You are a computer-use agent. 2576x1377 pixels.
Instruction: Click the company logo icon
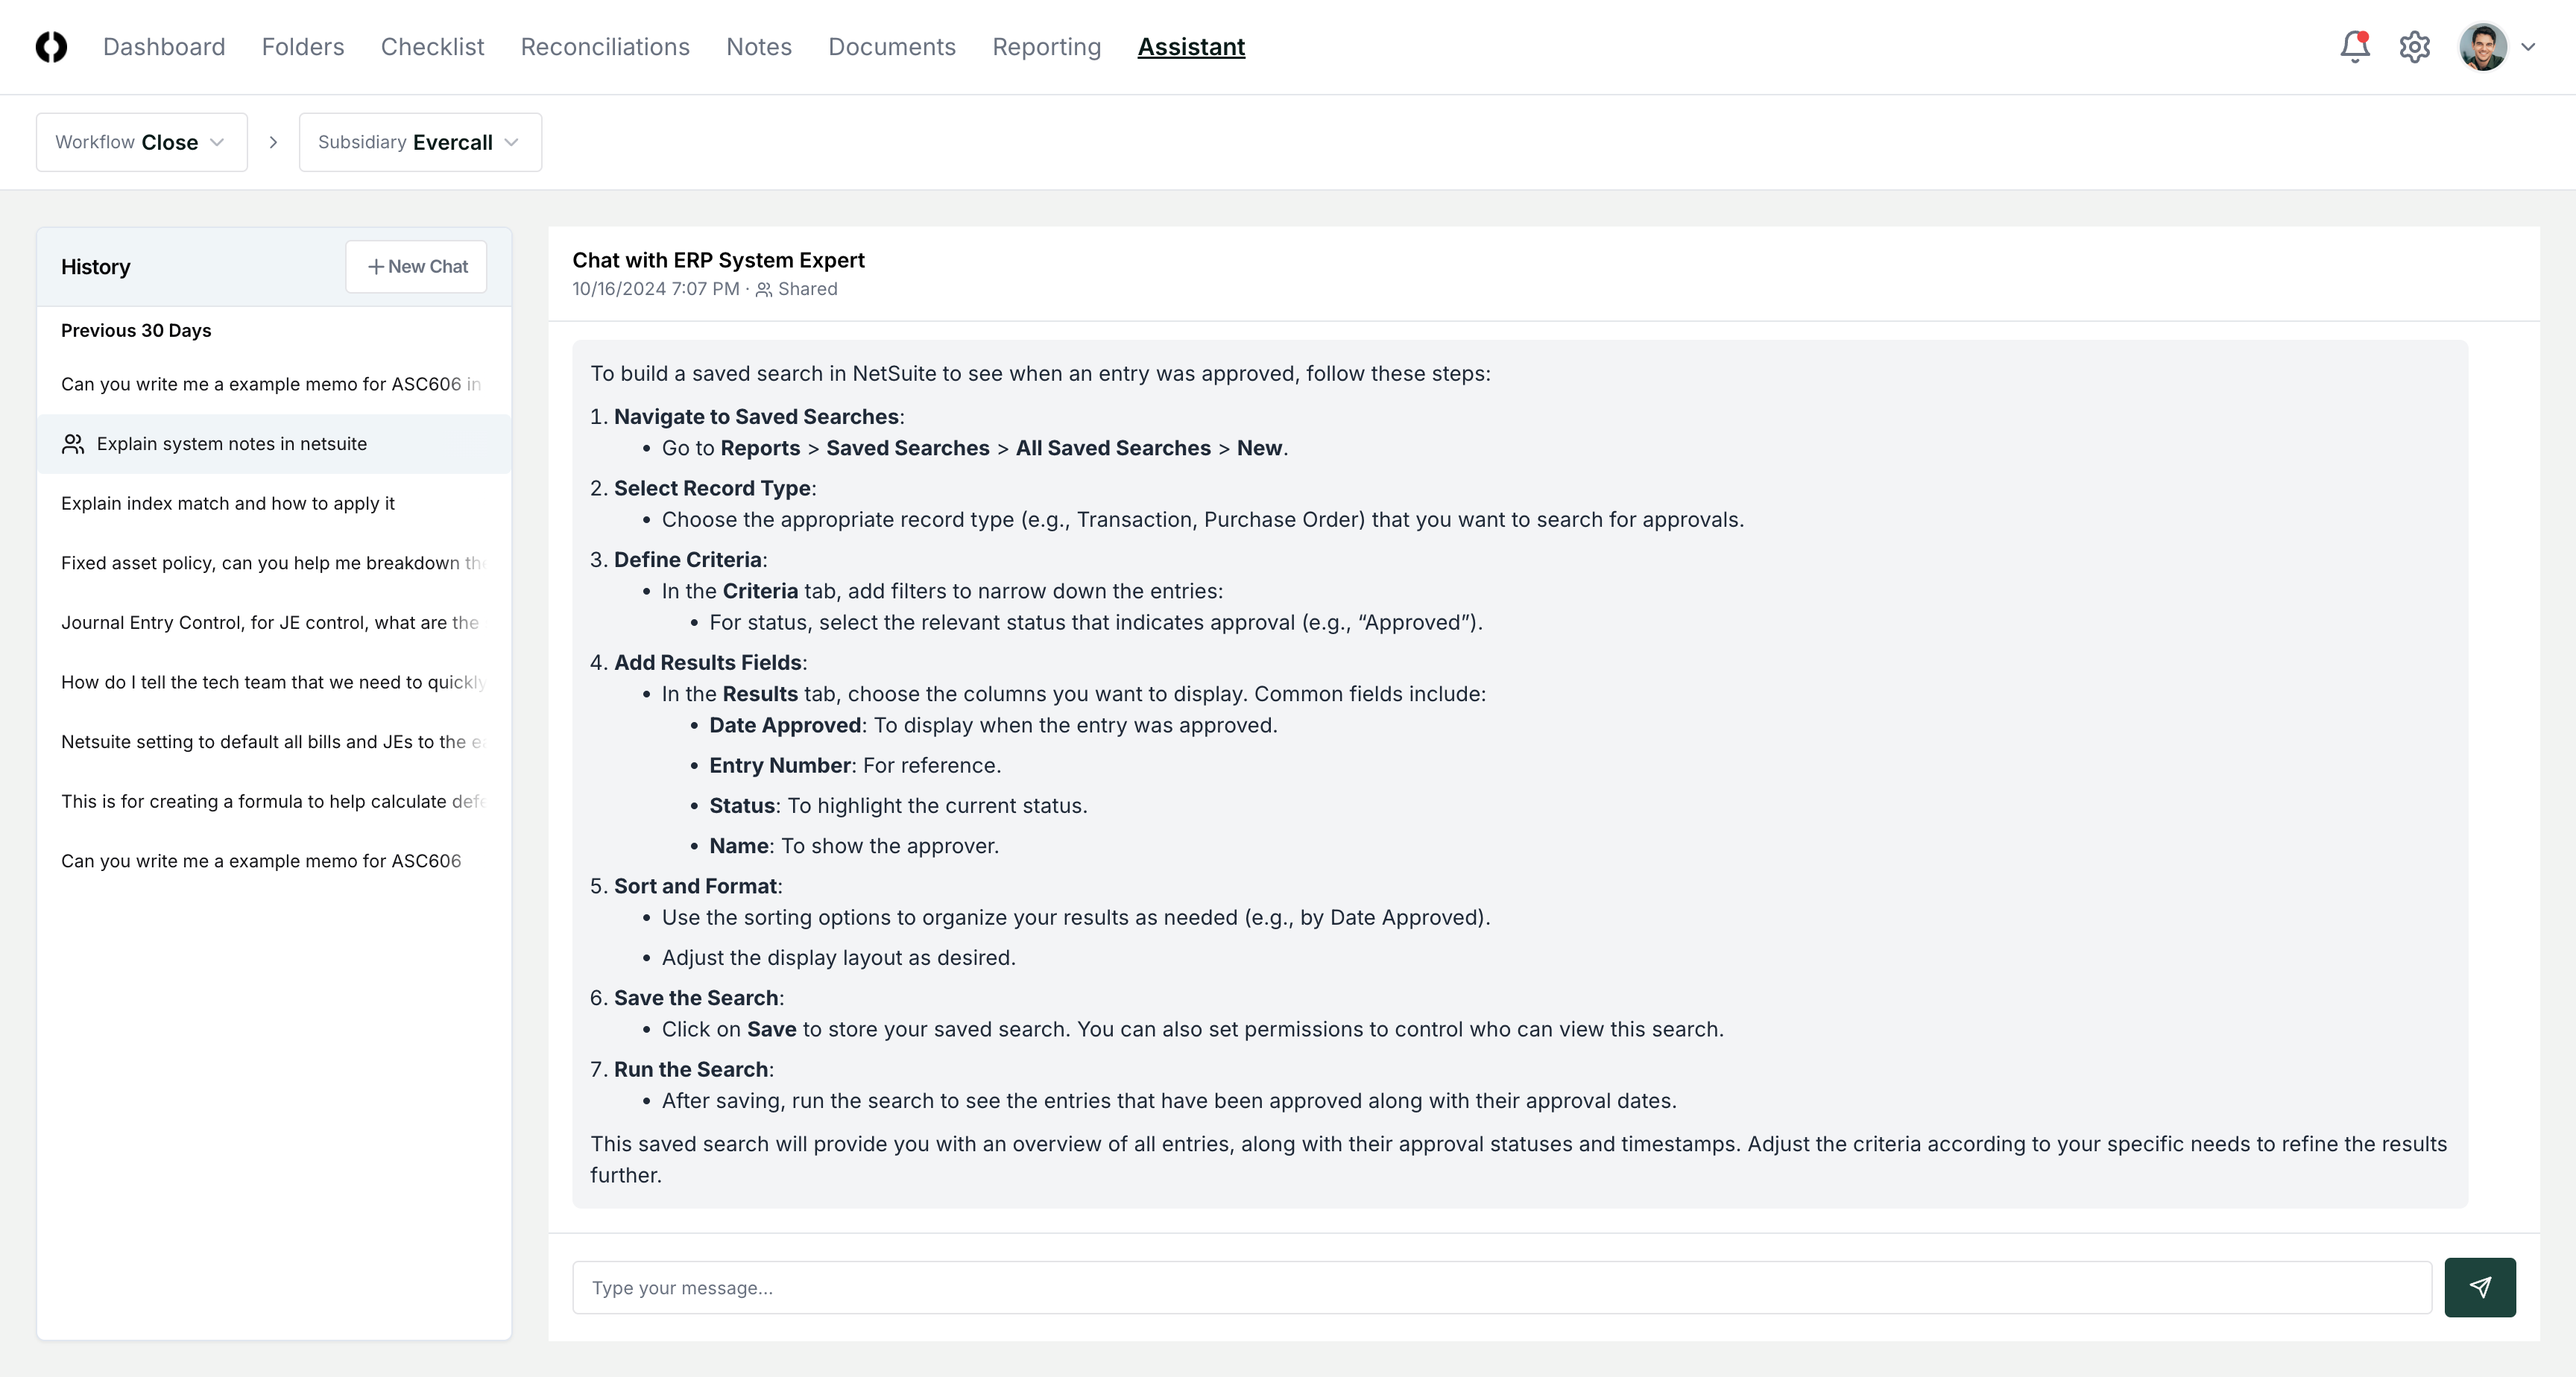(x=51, y=46)
